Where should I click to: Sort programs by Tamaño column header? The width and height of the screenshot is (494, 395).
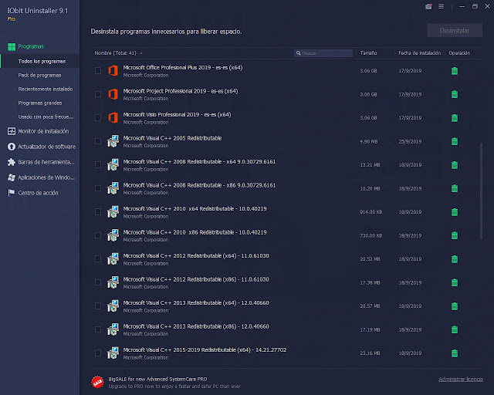click(x=368, y=53)
